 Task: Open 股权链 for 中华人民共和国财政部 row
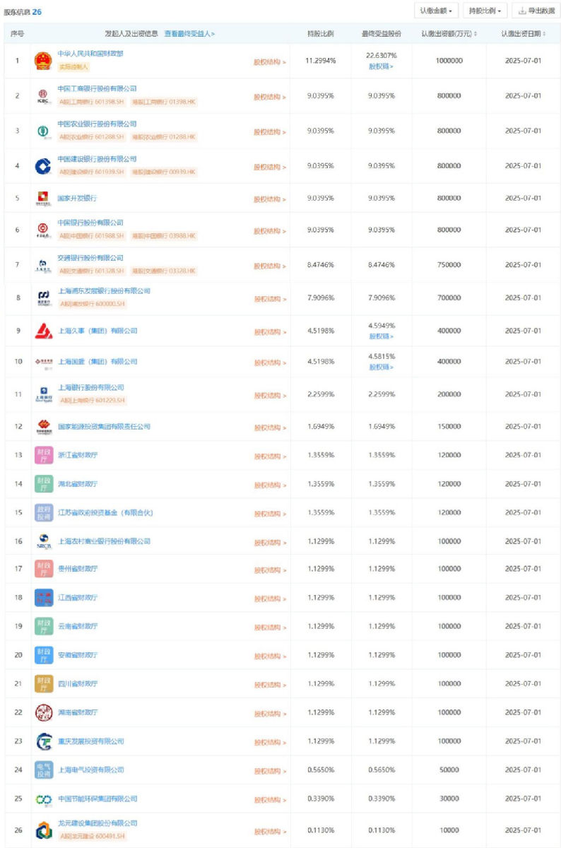point(381,66)
